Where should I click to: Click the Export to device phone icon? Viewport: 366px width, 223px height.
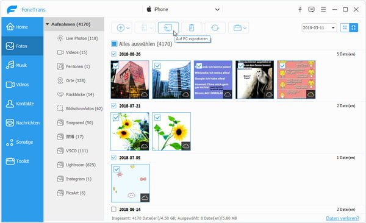pos(144,28)
